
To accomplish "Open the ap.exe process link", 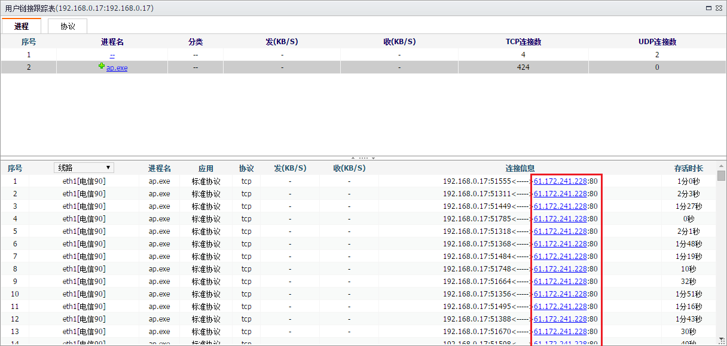I will (117, 68).
